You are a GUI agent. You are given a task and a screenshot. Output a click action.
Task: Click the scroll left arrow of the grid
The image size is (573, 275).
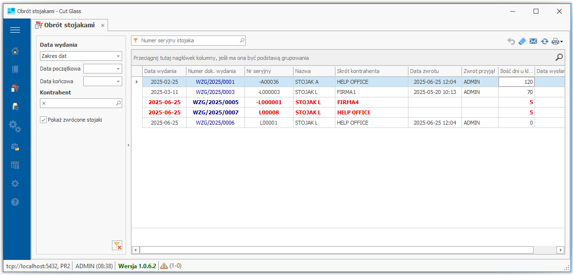(x=135, y=250)
